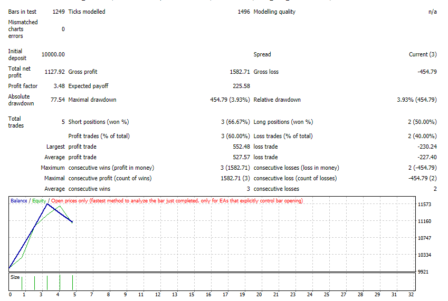Click the x-axis label 32
Screen dimensions: 448x301
[x=411, y=295]
